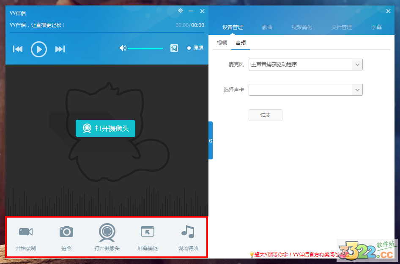The image size is (400, 264).
Task: Play the current song
Action: (39, 49)
